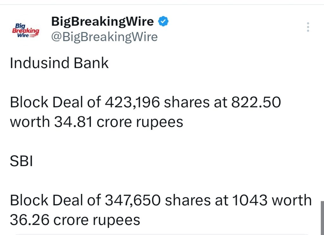Click the @BigBreakingWire handle
This screenshot has height=235, width=324.
pyautogui.click(x=105, y=37)
